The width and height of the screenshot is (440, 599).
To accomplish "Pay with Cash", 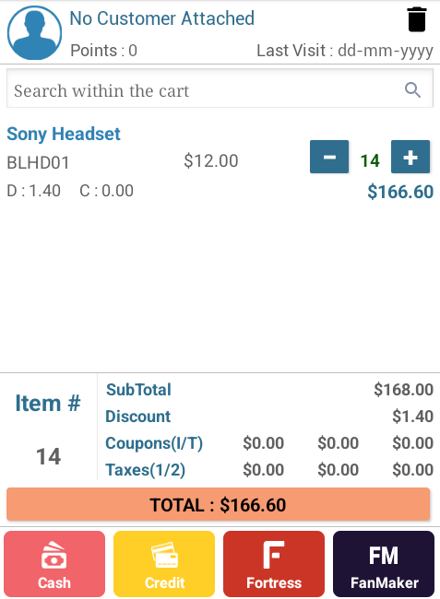I will [54, 563].
